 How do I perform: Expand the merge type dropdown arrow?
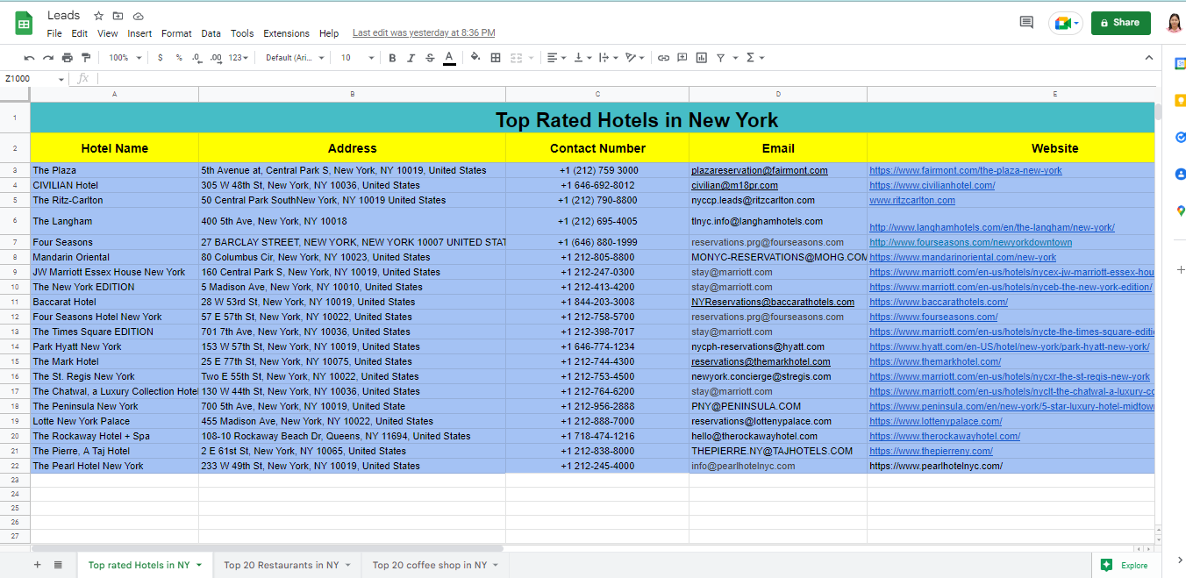coord(531,58)
